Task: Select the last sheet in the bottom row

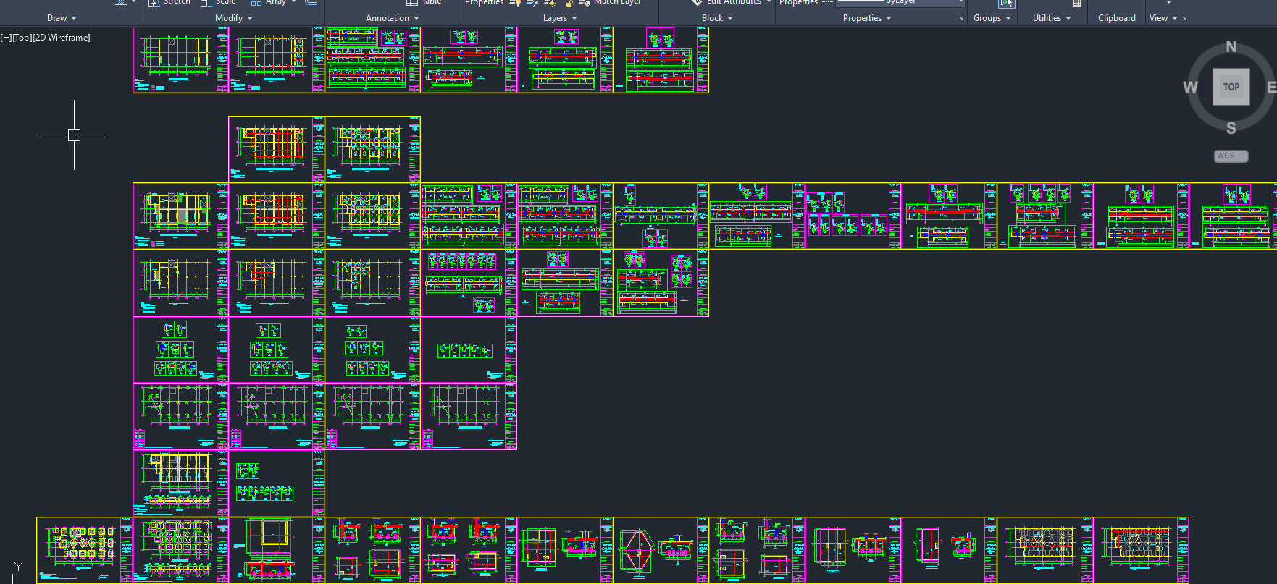Action: [x=1141, y=550]
